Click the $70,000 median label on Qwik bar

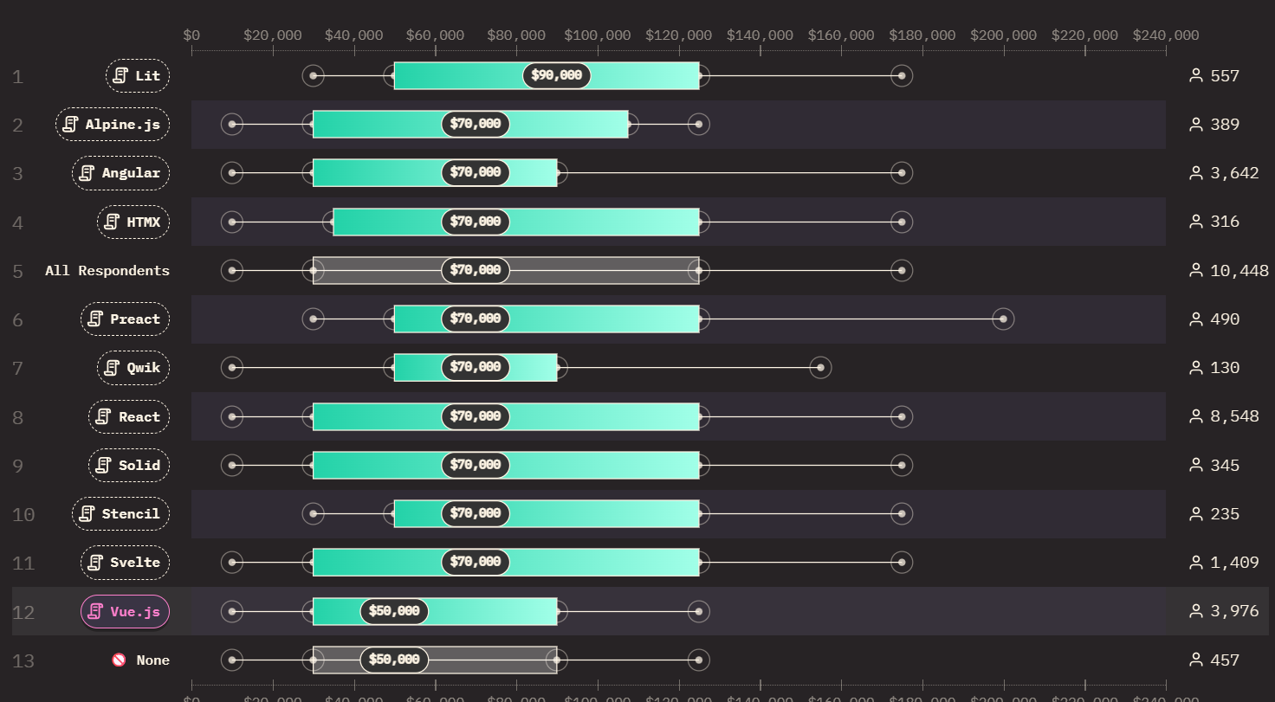(476, 368)
